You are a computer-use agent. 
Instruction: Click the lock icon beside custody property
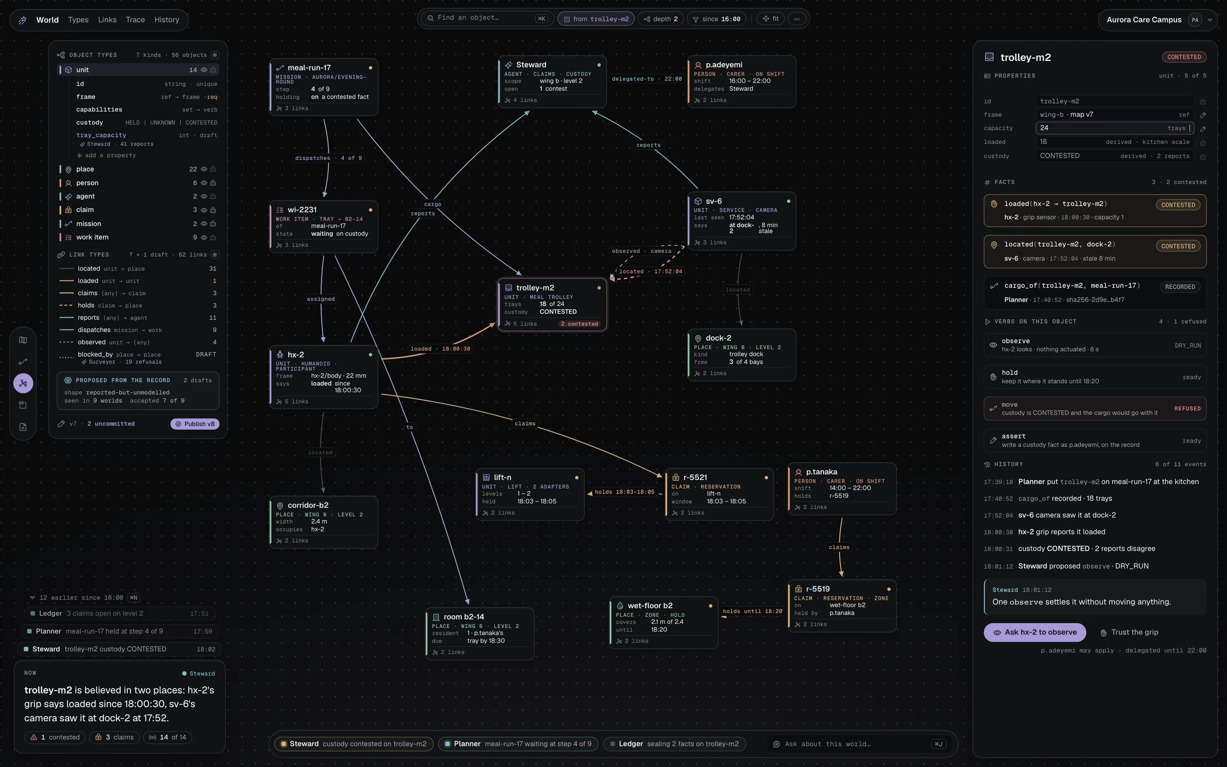click(1203, 157)
